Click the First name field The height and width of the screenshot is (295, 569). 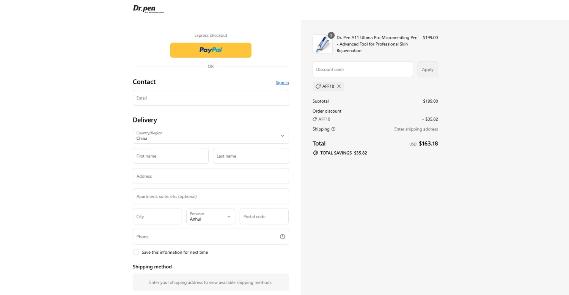coord(171,156)
